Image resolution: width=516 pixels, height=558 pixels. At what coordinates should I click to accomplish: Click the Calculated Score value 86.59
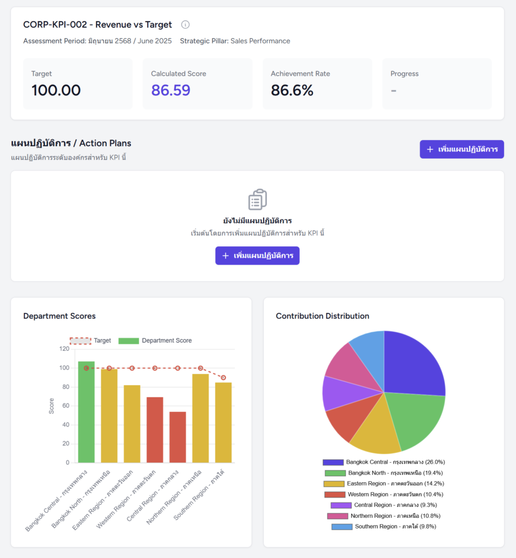(171, 90)
